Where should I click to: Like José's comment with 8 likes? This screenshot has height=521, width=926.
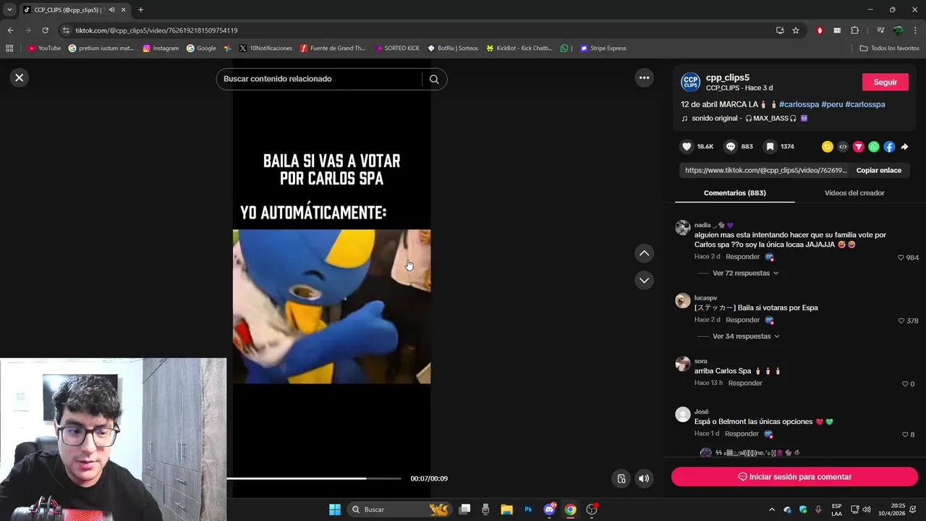pyautogui.click(x=905, y=435)
